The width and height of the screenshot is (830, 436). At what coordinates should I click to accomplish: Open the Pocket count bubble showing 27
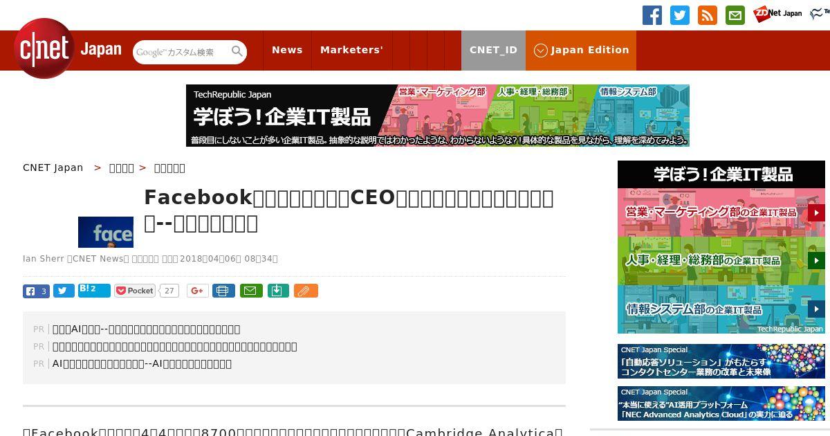pos(169,291)
